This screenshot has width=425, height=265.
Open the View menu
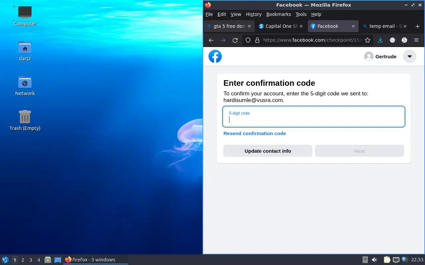point(236,14)
